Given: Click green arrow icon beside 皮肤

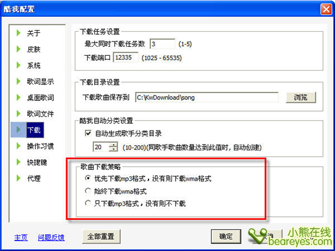Looking at the screenshot, I should 19,49.
